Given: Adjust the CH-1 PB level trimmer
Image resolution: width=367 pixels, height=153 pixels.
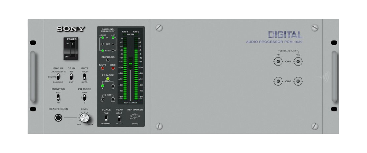Looking at the screenshot, I should point(278,62).
